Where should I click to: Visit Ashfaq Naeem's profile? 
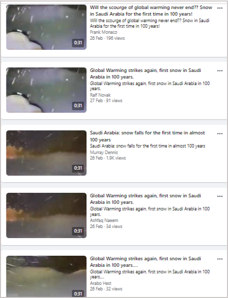104,220
